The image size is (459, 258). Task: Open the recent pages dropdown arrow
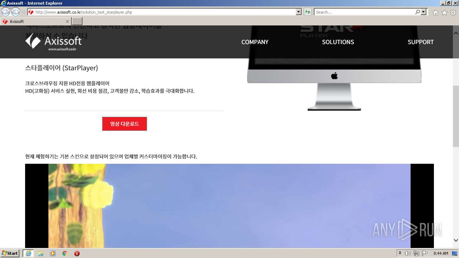(x=23, y=12)
